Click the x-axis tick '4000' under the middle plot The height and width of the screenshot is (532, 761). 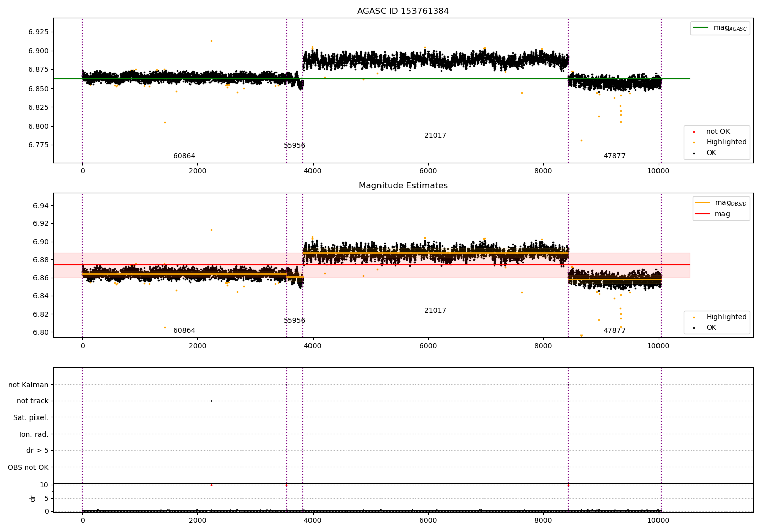pyautogui.click(x=313, y=346)
